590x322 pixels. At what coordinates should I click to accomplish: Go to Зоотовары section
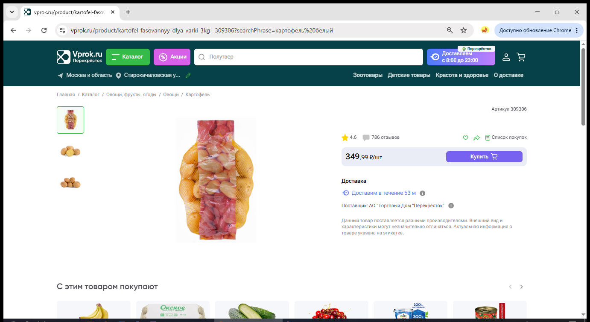point(368,75)
